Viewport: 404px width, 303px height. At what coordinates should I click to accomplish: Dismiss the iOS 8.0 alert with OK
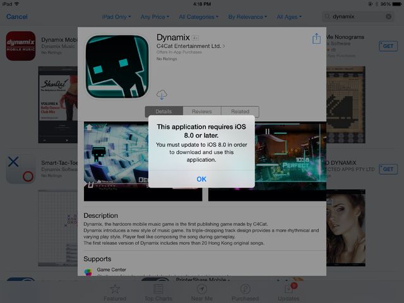201,179
